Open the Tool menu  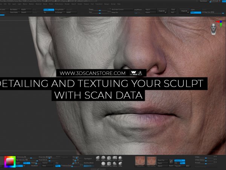coord(92,4)
